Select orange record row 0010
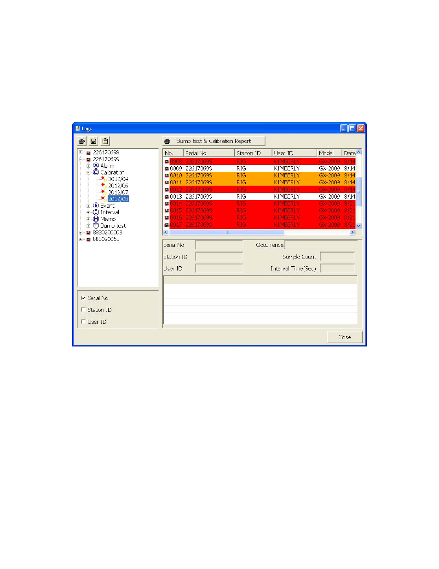Viewport: 439px width, 569px height. point(260,176)
